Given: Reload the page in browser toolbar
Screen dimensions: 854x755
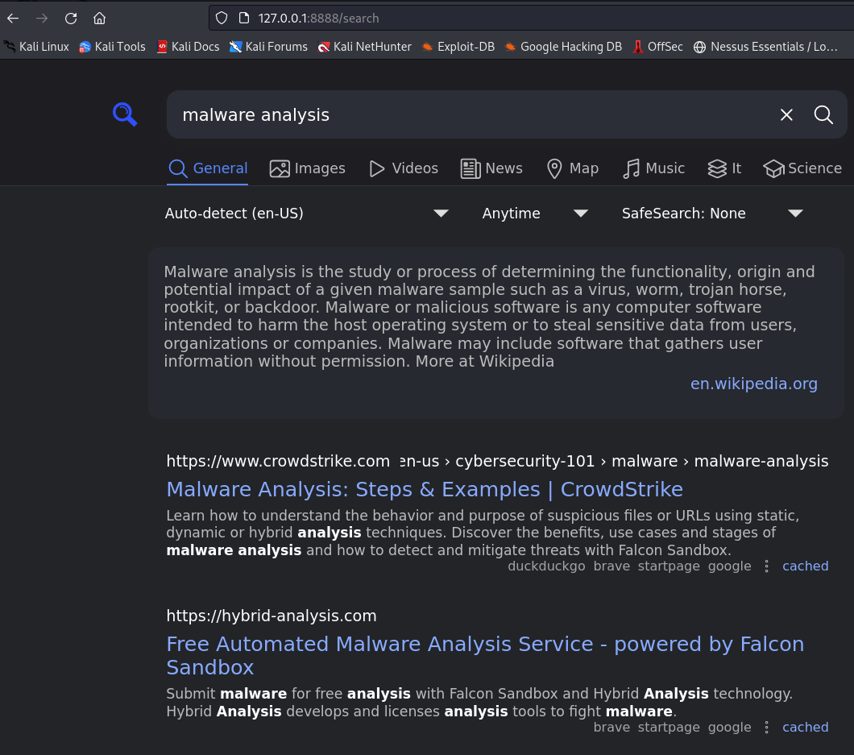Looking at the screenshot, I should (71, 18).
